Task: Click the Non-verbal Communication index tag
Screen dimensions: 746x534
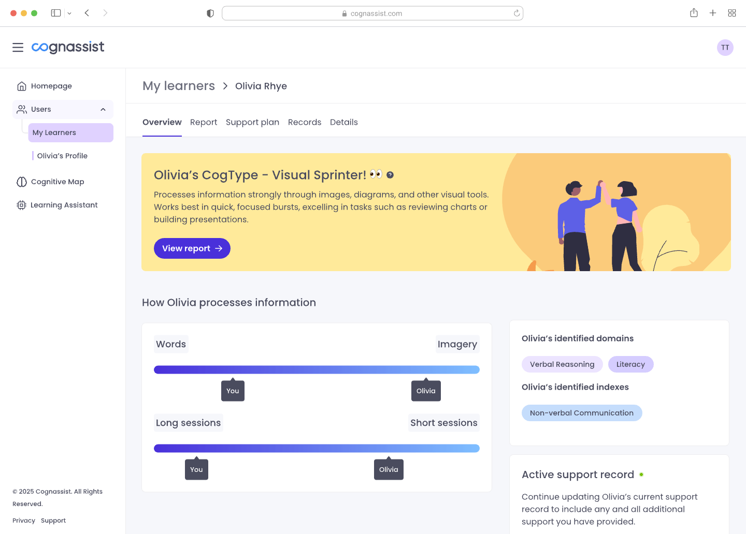Action: pyautogui.click(x=582, y=413)
